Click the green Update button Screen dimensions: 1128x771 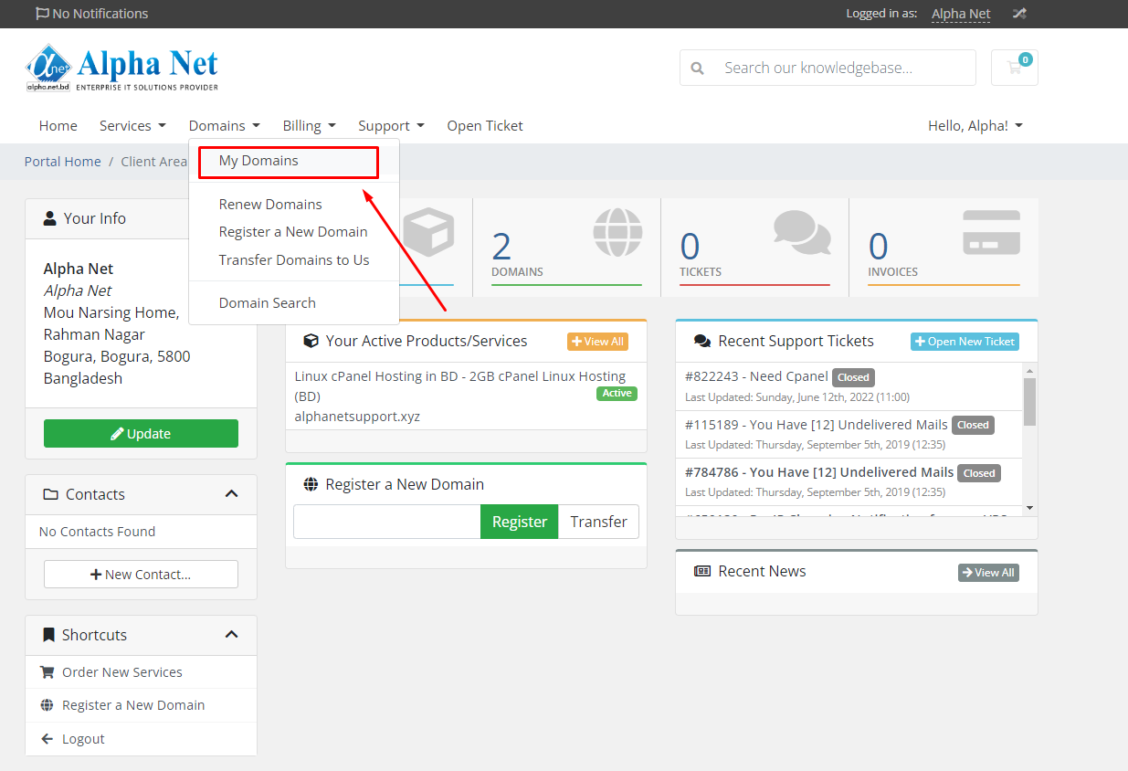[141, 434]
